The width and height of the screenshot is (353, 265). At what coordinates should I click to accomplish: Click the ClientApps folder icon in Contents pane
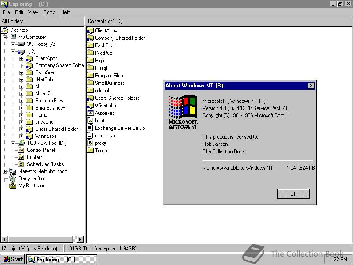pyautogui.click(x=90, y=30)
